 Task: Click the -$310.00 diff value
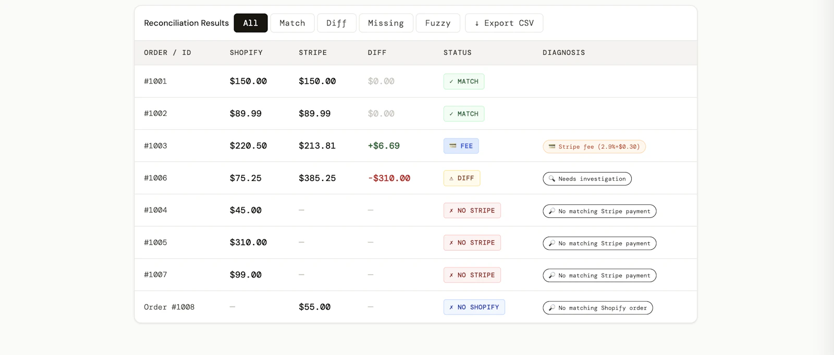click(389, 178)
